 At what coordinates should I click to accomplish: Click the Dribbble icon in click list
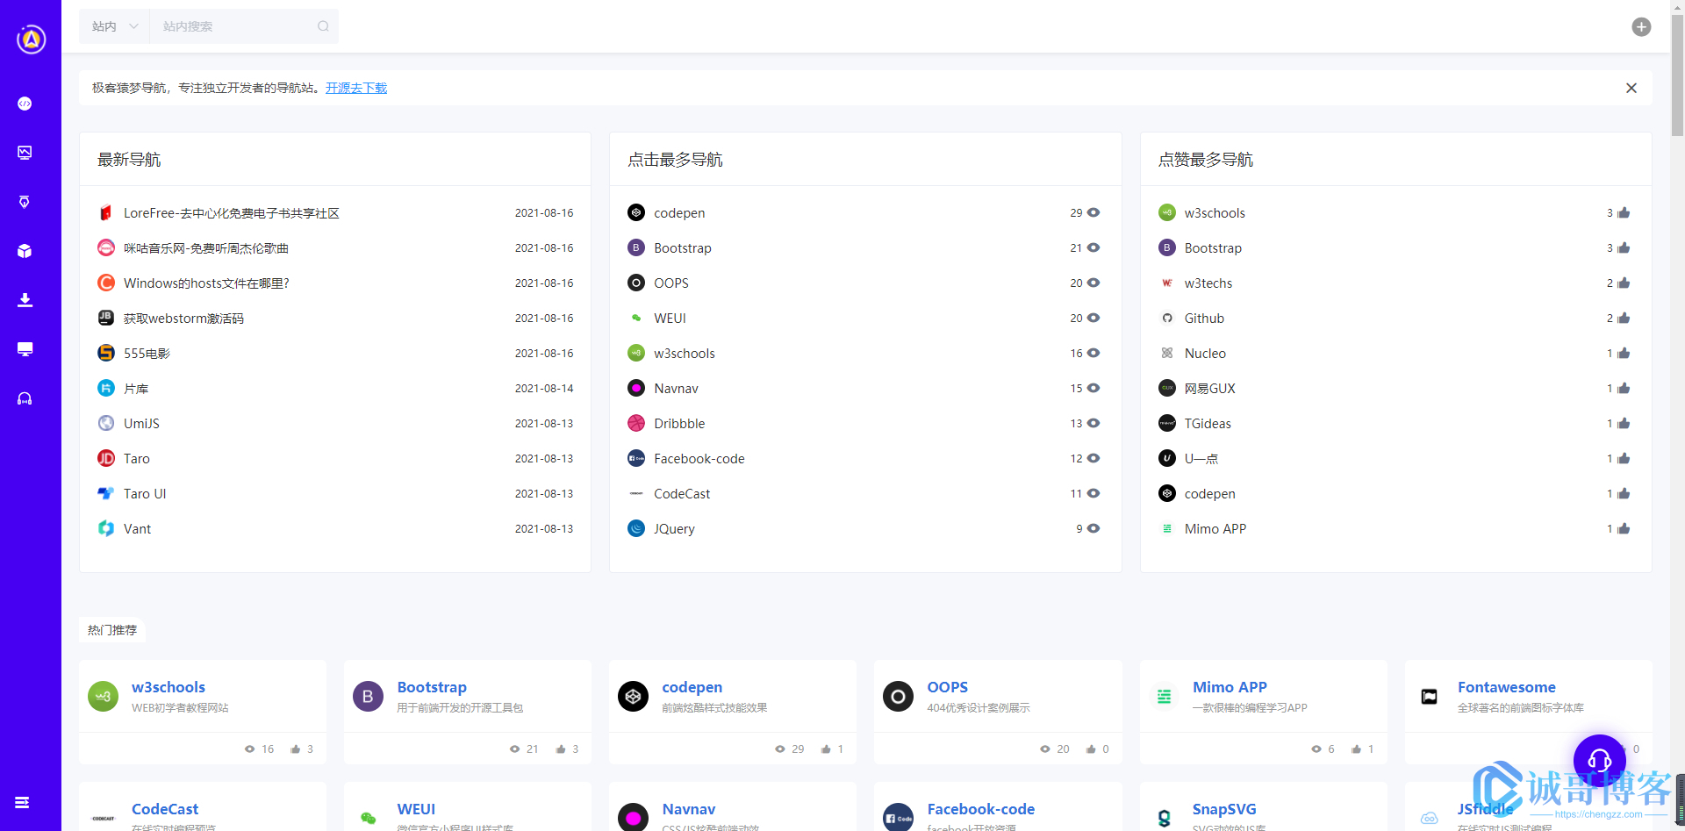[636, 423]
